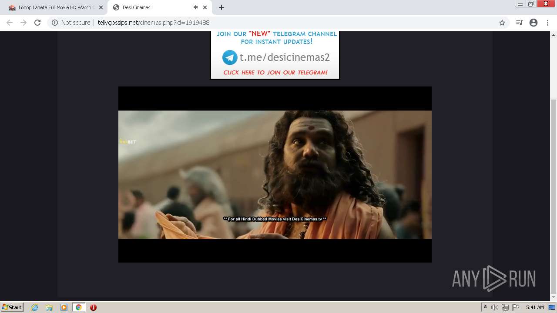Click t.me/desicinemas2 link
Viewport: 557px width, 313px height.
285,57
